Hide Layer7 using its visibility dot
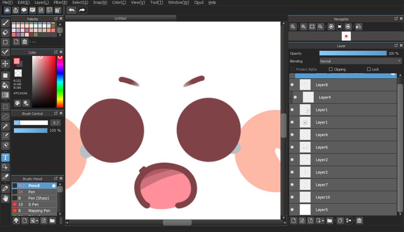Screen dimensions: 404x232 point(292,185)
